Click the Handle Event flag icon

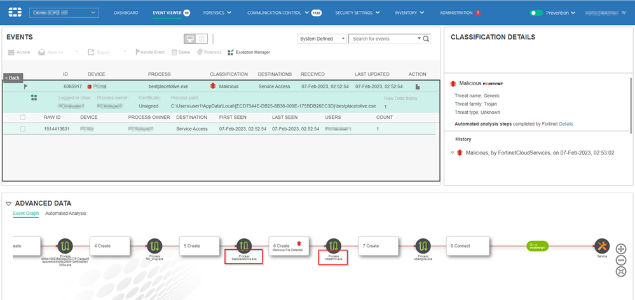137,52
